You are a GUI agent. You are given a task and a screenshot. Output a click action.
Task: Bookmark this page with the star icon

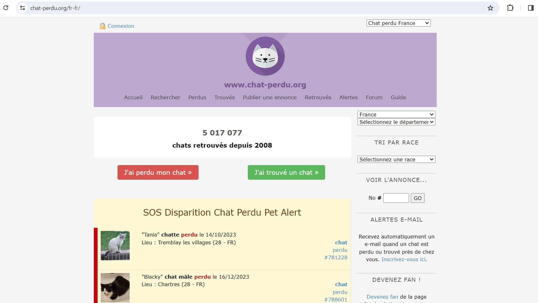point(490,8)
